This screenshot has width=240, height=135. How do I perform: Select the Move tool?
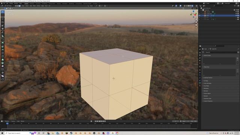tap(3, 19)
